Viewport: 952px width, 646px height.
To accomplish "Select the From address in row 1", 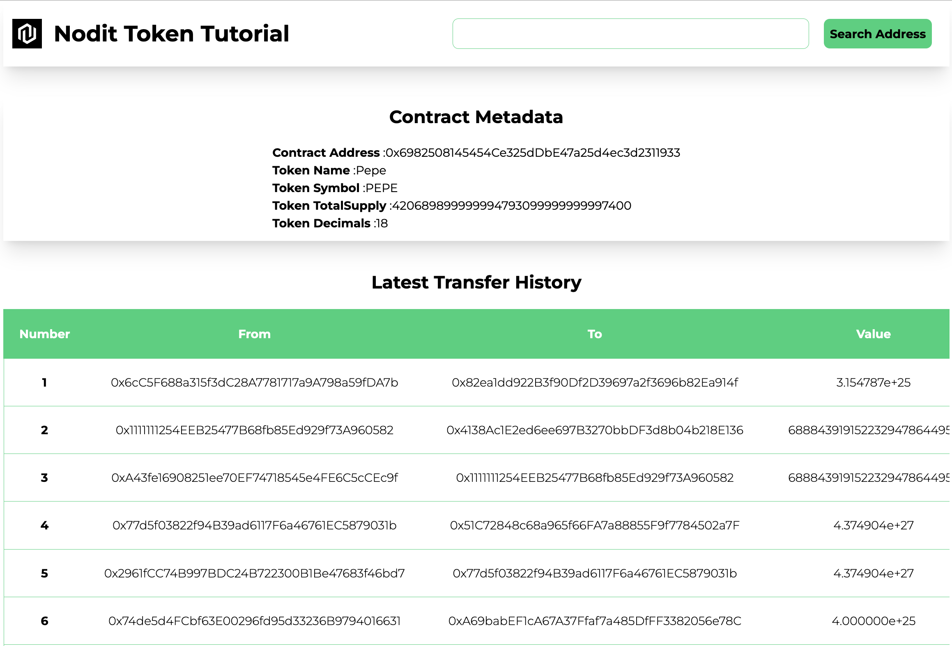I will 254,382.
